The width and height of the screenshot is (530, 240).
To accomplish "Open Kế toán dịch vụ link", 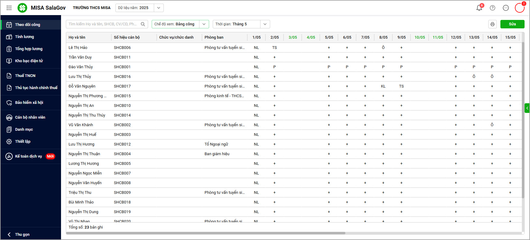I will pyautogui.click(x=28, y=156).
